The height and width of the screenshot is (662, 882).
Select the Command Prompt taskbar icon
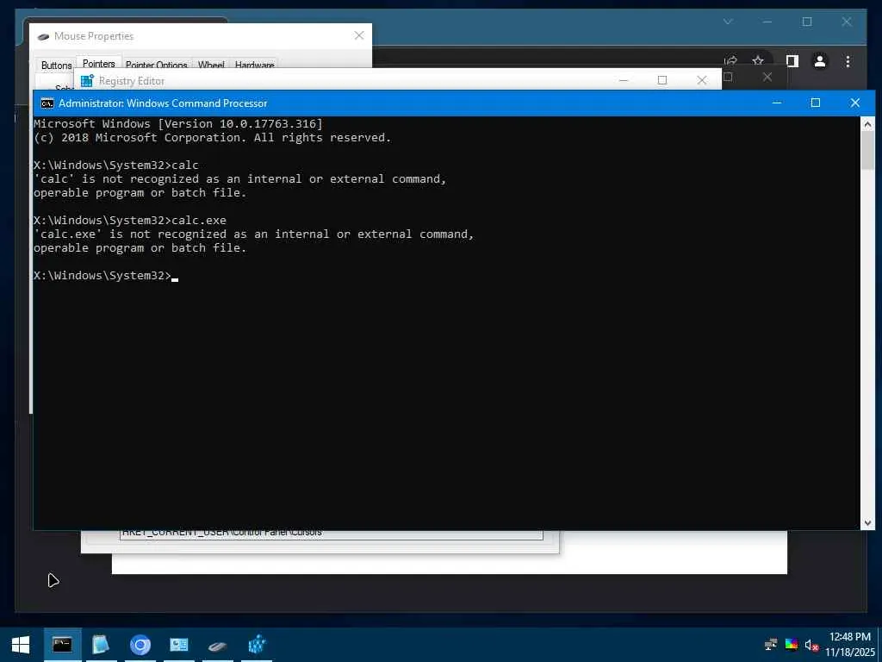click(x=62, y=645)
